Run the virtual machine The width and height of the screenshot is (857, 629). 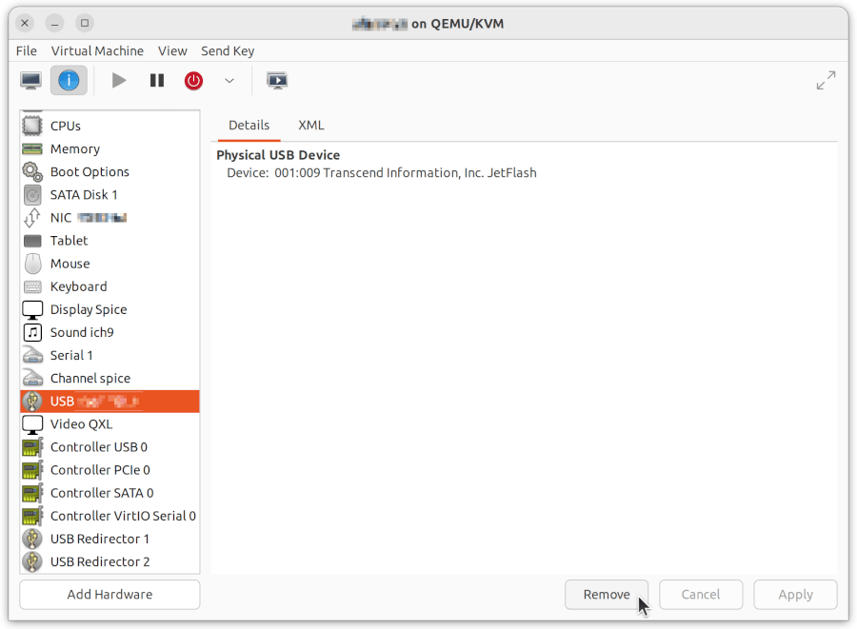pyautogui.click(x=118, y=81)
